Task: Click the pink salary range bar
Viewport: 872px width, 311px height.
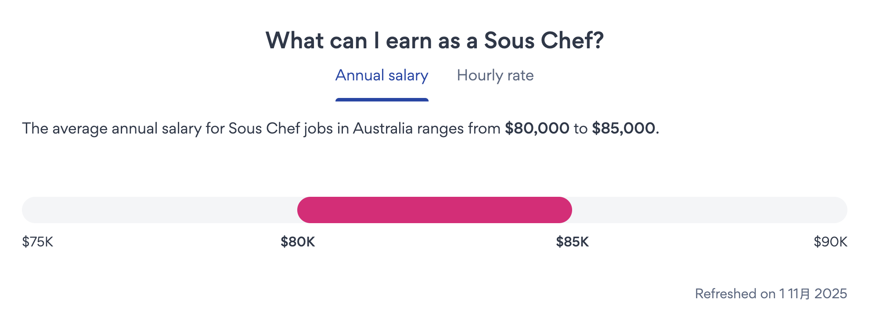Action: [434, 210]
